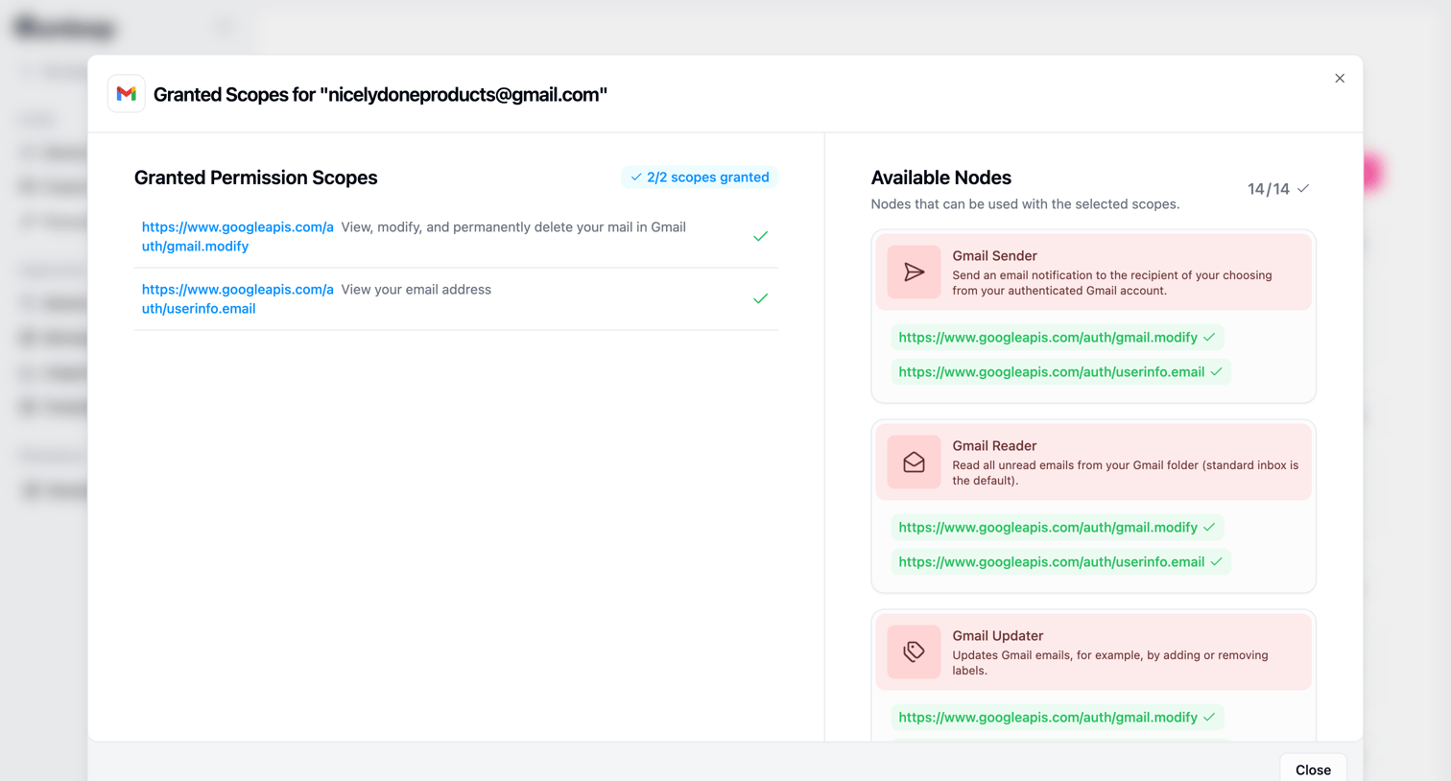Click the Gmail Sender paper-plane icon
Image resolution: width=1451 pixels, height=781 pixels.
(914, 272)
